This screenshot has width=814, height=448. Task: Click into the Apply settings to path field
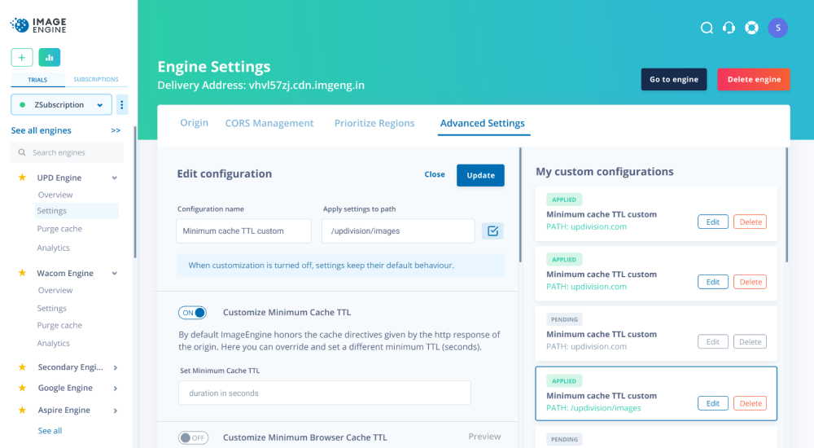click(x=398, y=231)
